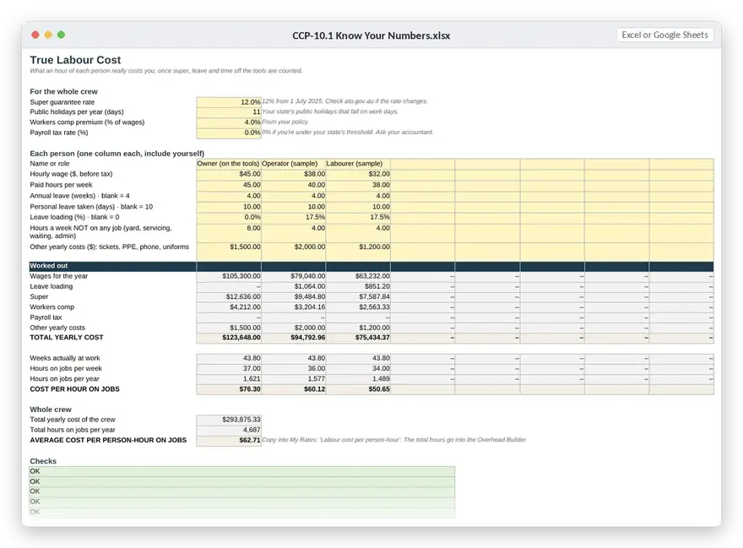Select Operator's 40.00 paid hours cell
Viewport: 743px width, 548px height.
[293, 185]
